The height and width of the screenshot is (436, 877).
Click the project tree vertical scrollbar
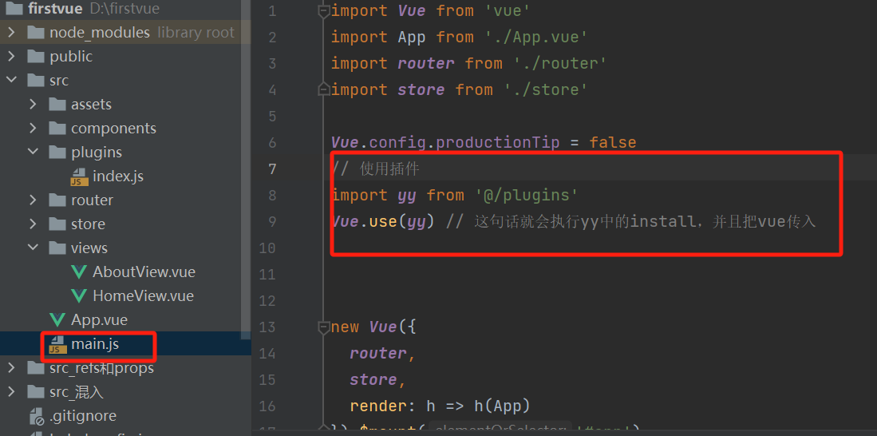click(246, 169)
